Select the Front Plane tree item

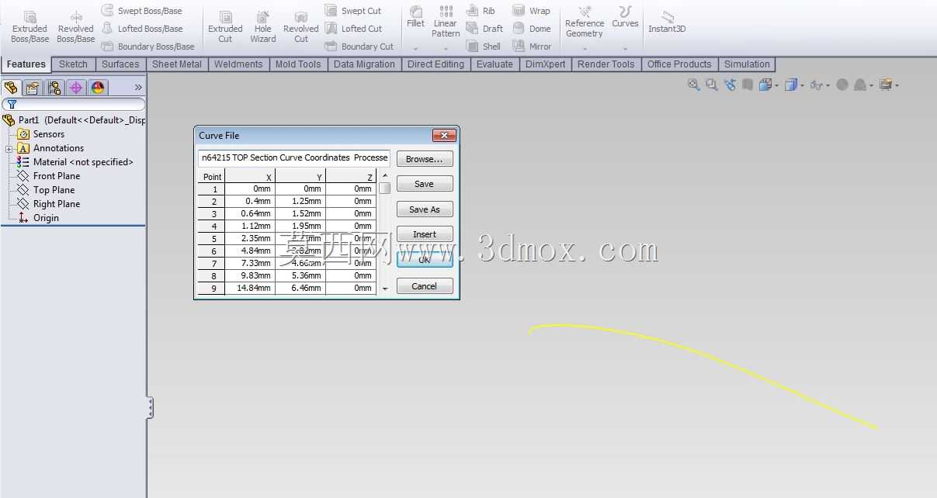click(56, 176)
